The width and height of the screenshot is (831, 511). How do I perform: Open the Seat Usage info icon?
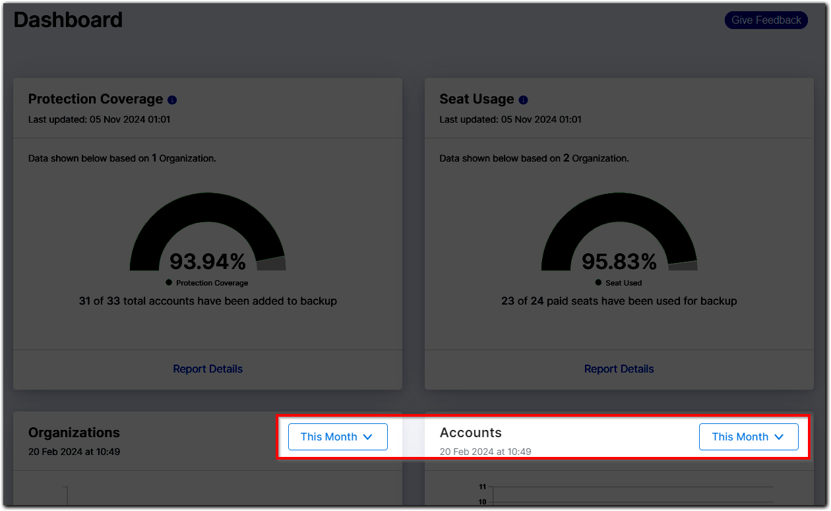tap(523, 100)
